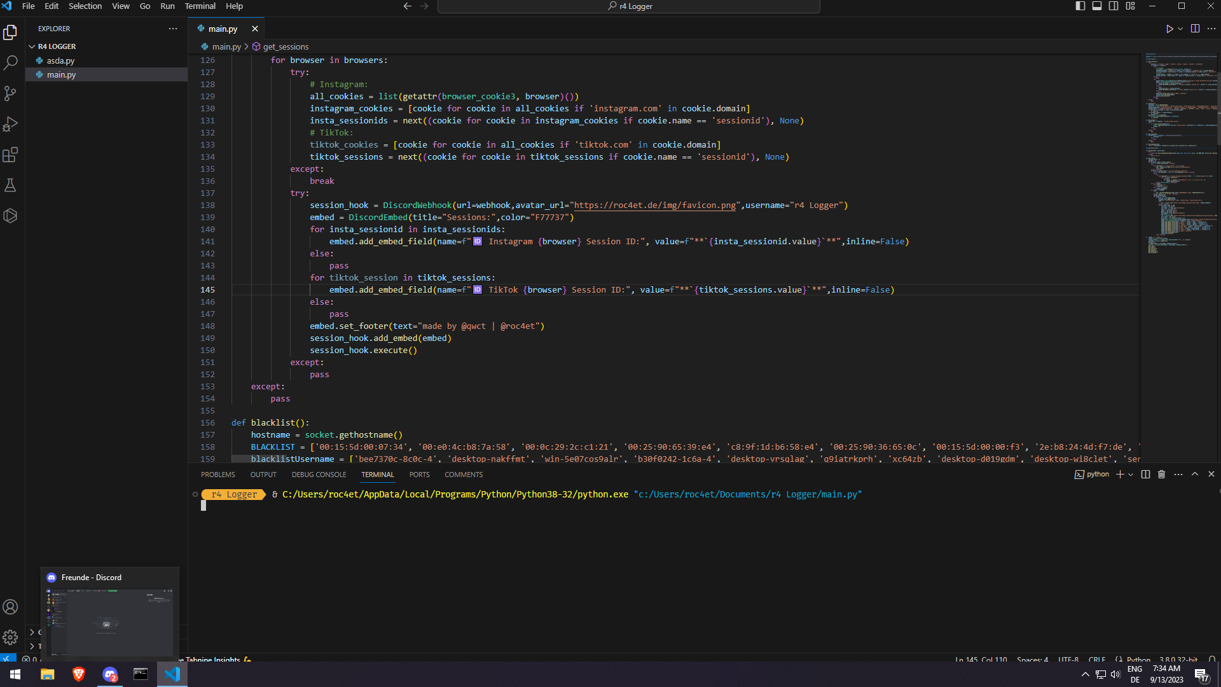
Task: Split the editor to the right
Action: point(1195,29)
